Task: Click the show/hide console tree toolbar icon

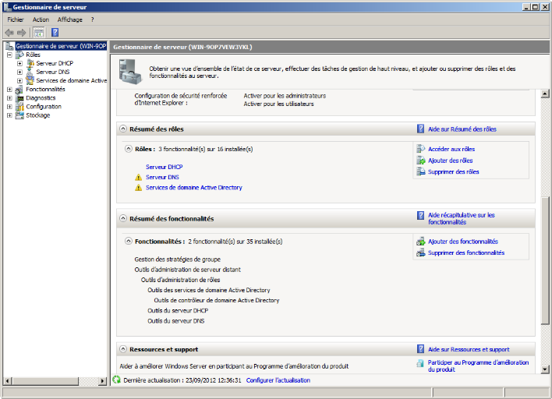Action: click(37, 32)
